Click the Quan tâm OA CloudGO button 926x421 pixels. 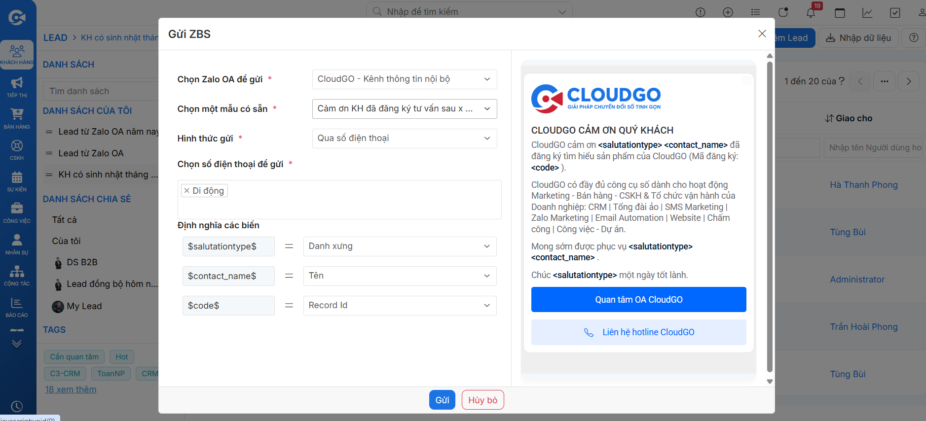point(639,300)
